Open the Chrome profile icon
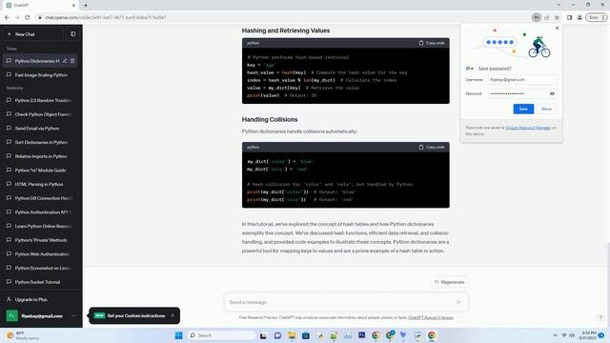This screenshot has width=610, height=343. pos(579,17)
